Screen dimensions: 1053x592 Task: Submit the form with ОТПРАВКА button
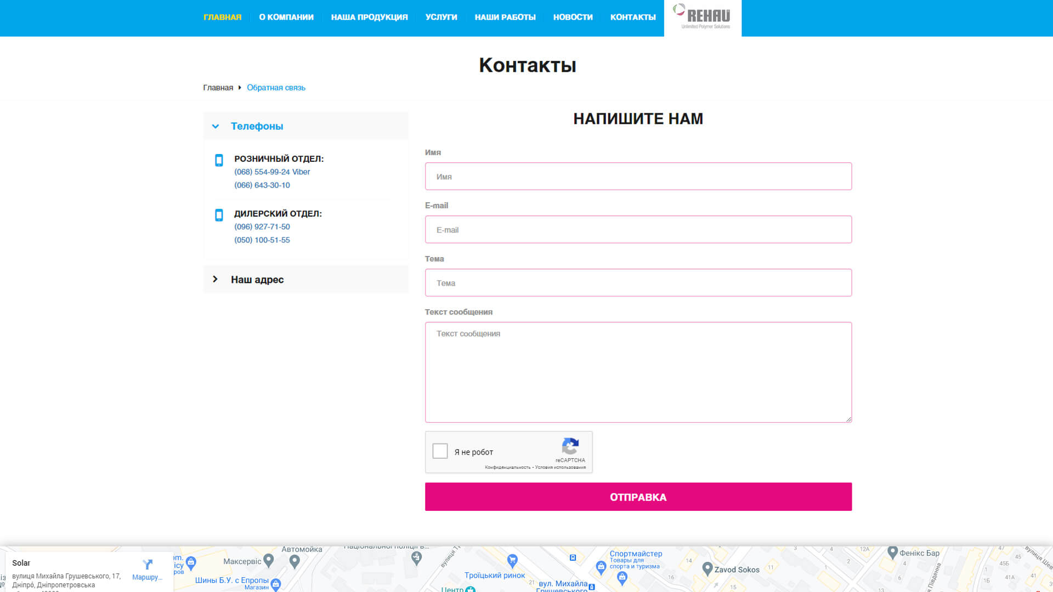click(638, 497)
